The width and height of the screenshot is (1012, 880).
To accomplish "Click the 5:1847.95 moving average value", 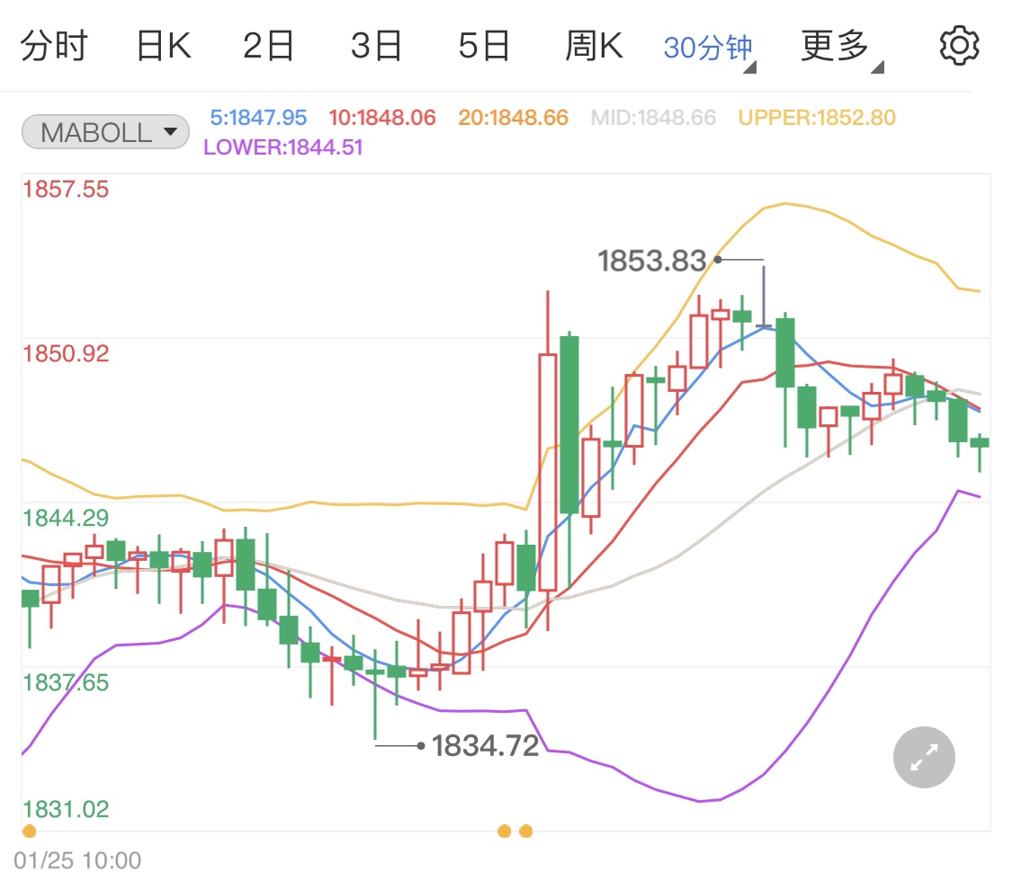I will pos(258,118).
